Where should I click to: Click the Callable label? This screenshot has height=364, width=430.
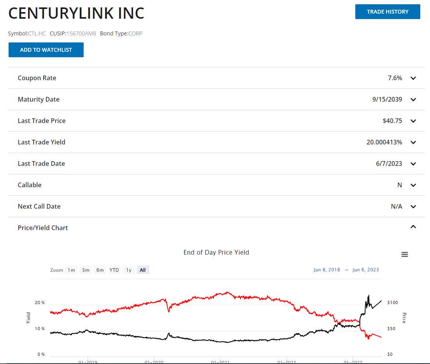[30, 185]
